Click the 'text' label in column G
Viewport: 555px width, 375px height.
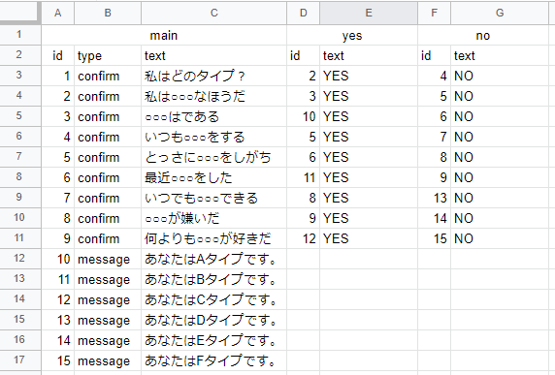point(500,55)
